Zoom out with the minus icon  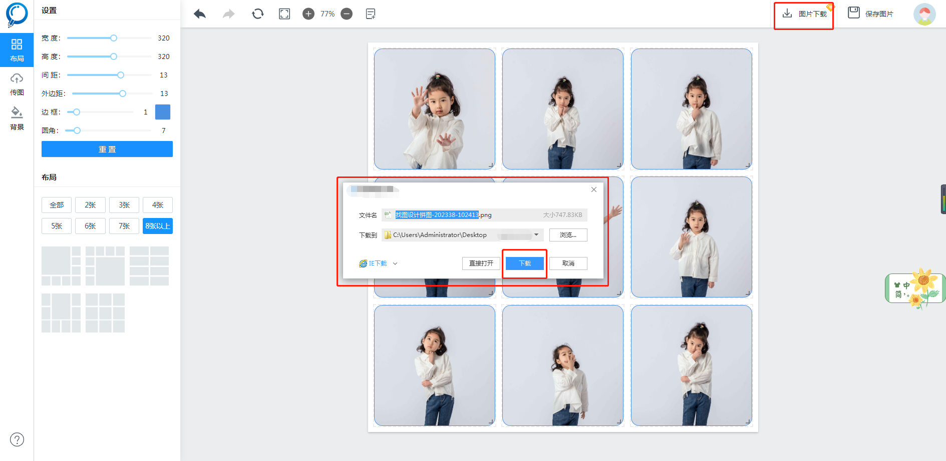(347, 14)
